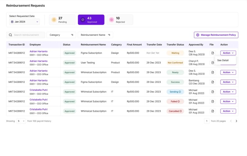Click the info icon on the Failed badge
The image size is (247, 156).
tap(179, 101)
